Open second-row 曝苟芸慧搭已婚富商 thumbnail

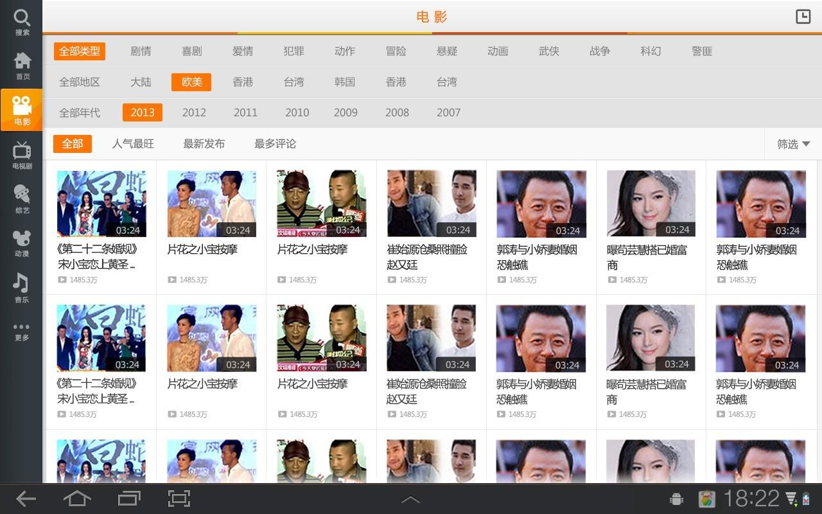pyautogui.click(x=651, y=338)
